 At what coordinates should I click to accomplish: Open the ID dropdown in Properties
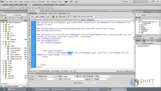(x=49, y=79)
